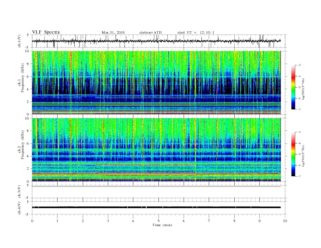
Task: Click the time axis tick label "4"
Action: [133, 221]
